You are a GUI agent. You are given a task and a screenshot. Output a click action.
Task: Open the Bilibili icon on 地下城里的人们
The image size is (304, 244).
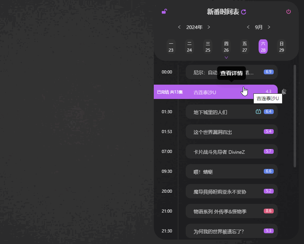[x=258, y=112]
